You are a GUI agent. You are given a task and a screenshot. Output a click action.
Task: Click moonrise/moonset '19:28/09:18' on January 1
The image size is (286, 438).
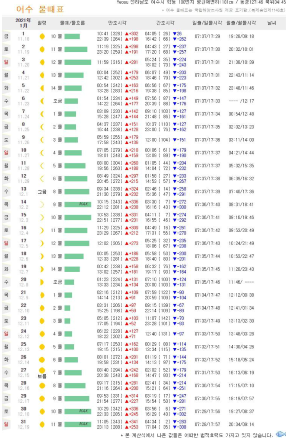click(241, 36)
